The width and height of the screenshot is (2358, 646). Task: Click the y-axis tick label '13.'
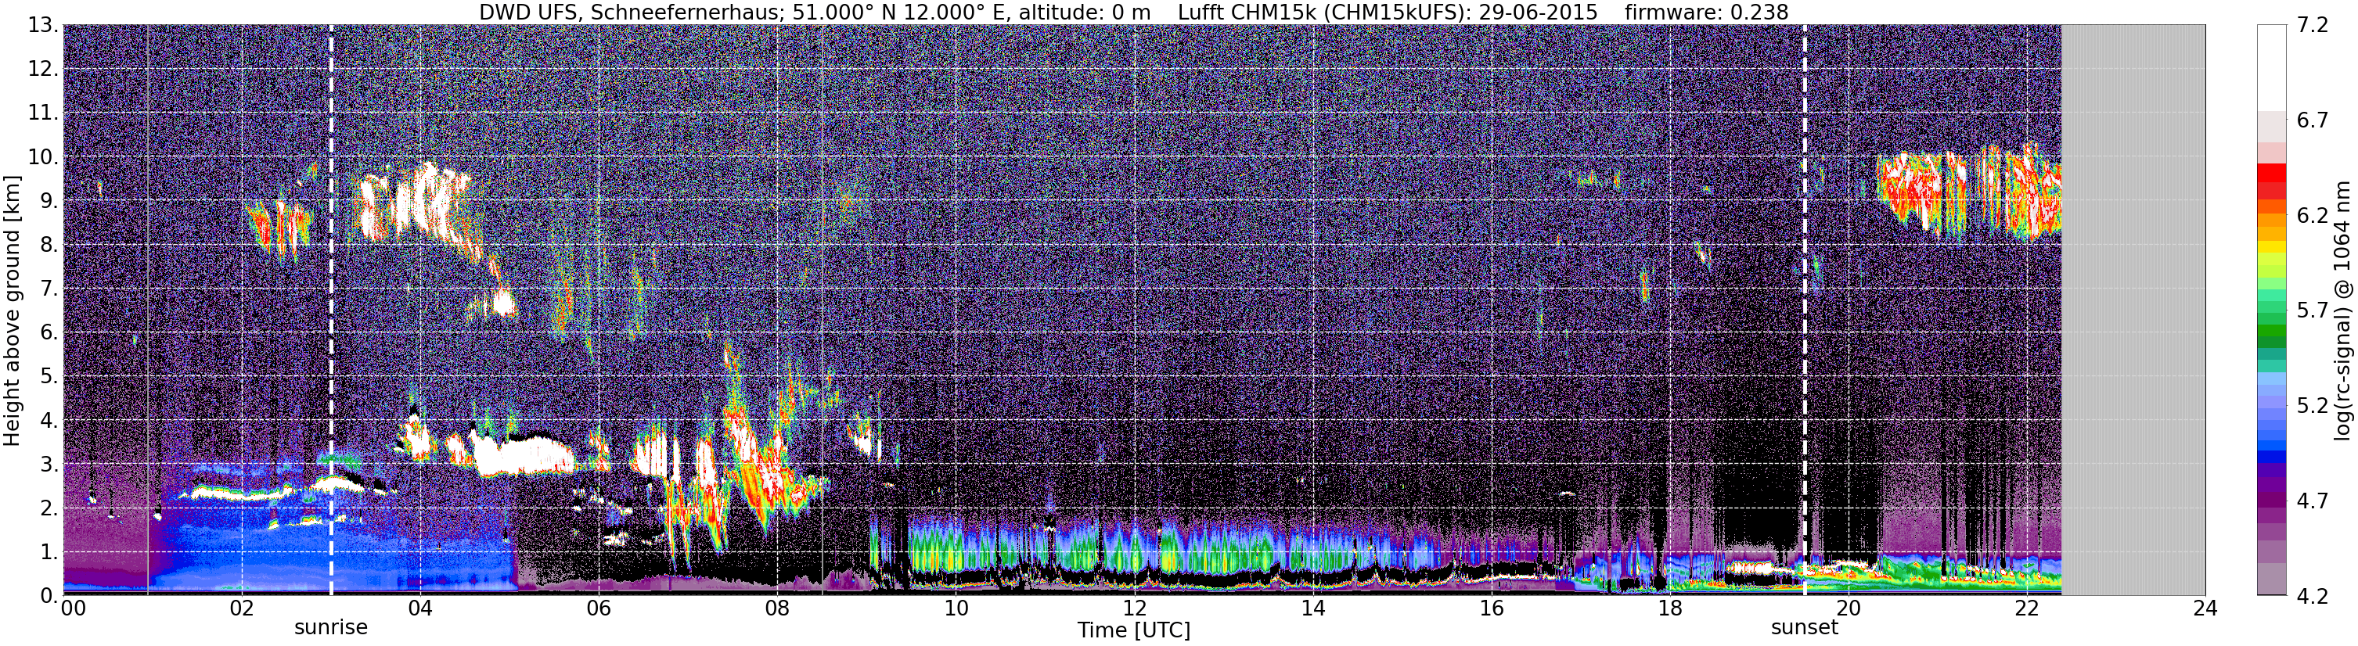44,26
